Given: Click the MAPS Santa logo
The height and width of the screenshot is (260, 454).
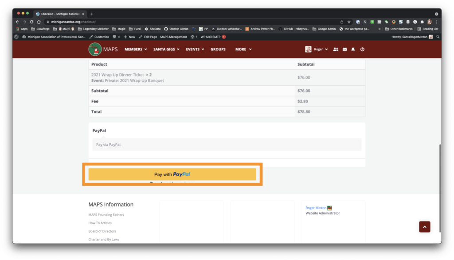Looking at the screenshot, I should coord(95,49).
